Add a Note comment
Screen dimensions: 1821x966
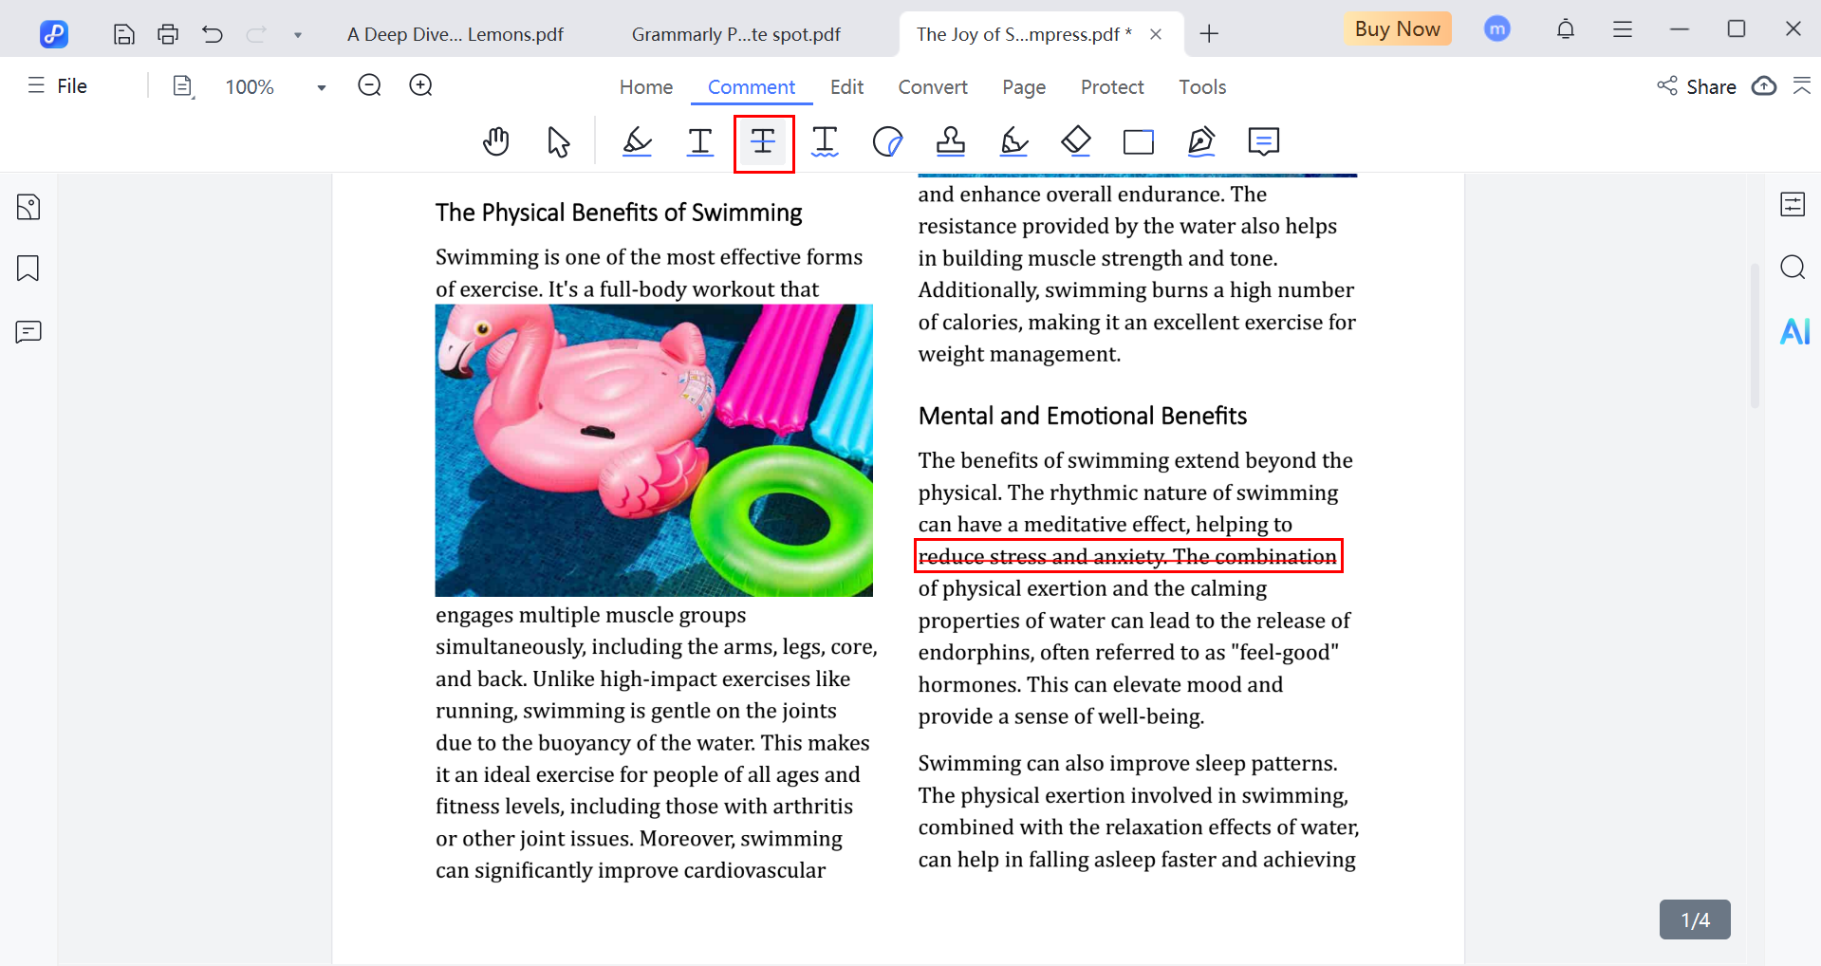(x=1263, y=142)
